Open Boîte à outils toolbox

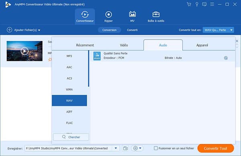(x=156, y=16)
